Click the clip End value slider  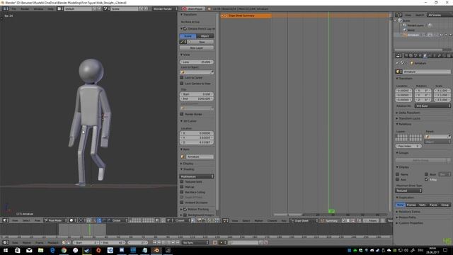(197, 98)
